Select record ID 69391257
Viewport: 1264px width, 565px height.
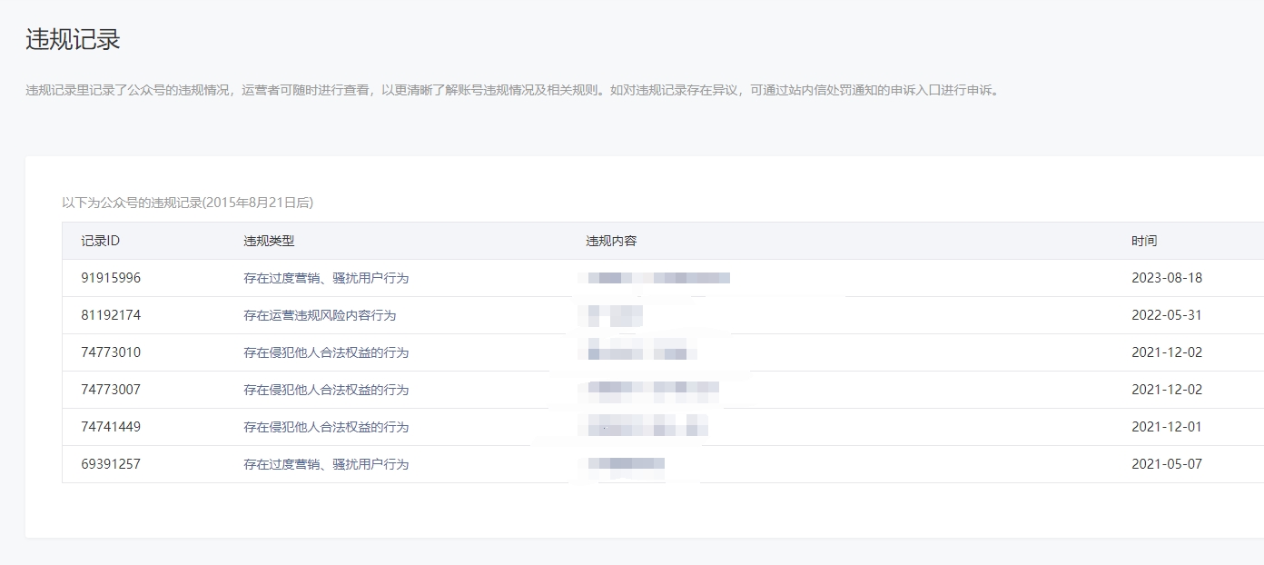pyautogui.click(x=111, y=464)
